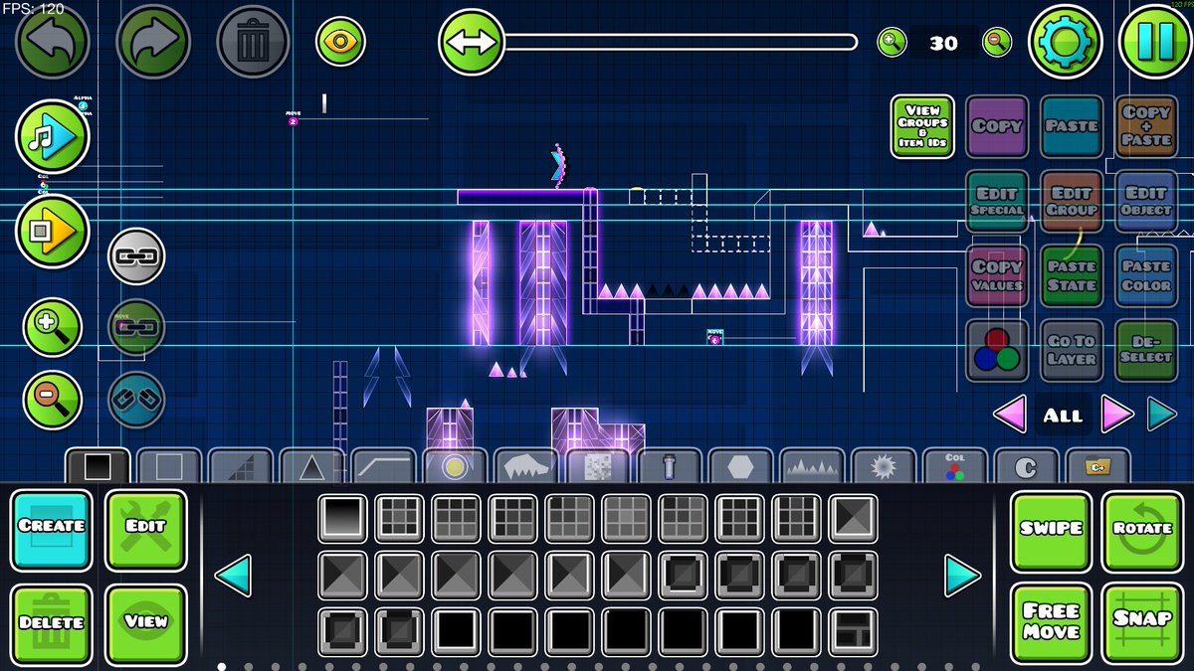Start music playback with the note button

coord(53,137)
